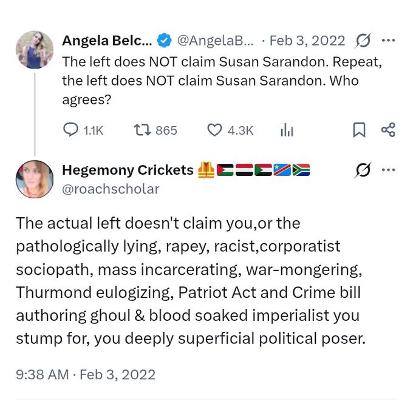Open Feb 3, 2022 date on Angela's tweet
The width and height of the screenshot is (413, 404).
pyautogui.click(x=307, y=41)
